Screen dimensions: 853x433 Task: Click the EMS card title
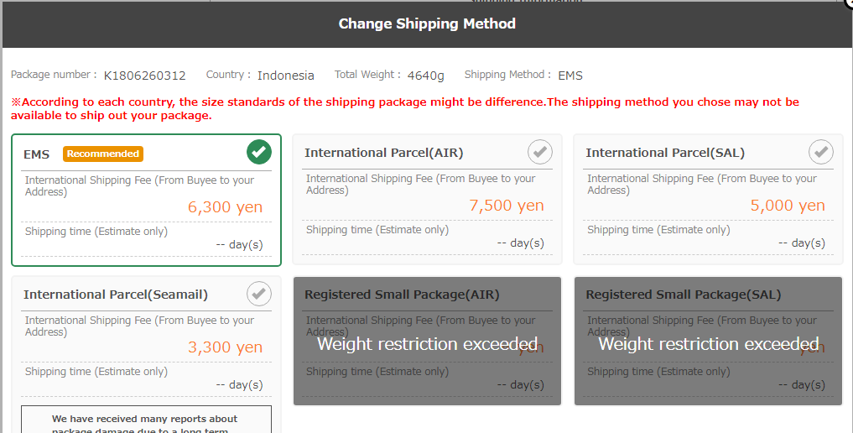[x=37, y=154]
